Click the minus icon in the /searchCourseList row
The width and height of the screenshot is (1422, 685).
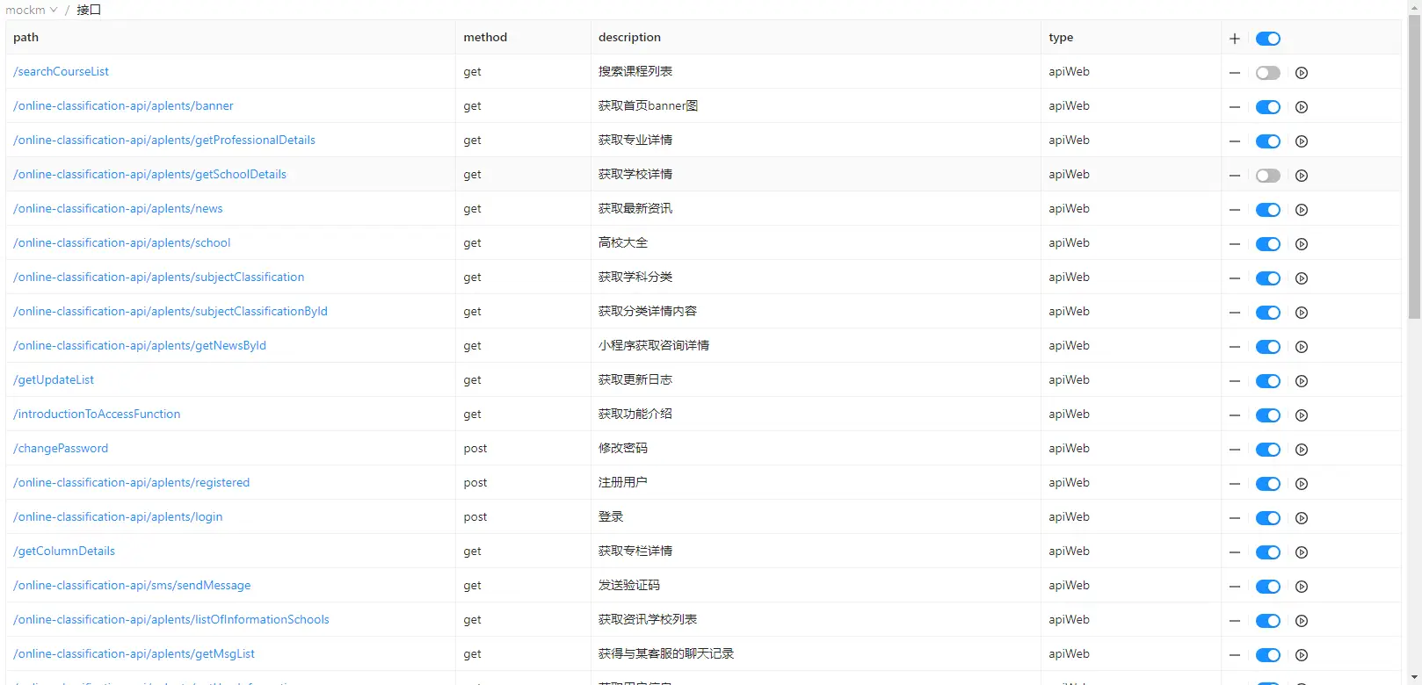tap(1235, 73)
